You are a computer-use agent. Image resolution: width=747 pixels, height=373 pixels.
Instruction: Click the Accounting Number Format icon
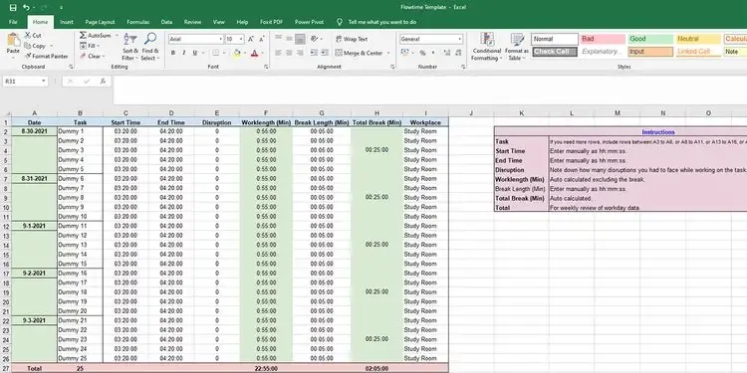tap(404, 53)
